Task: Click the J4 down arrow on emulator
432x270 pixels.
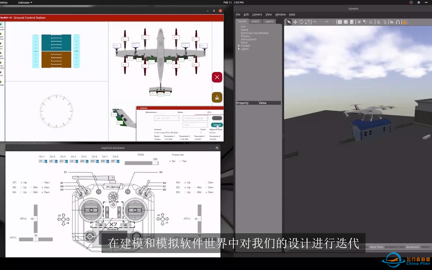Action: click(63, 223)
